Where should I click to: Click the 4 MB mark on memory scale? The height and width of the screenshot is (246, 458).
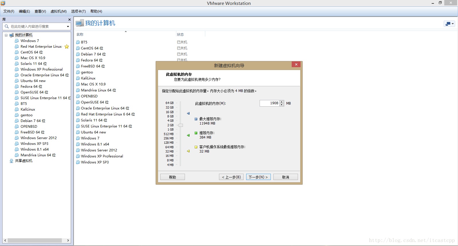pyautogui.click(x=170, y=165)
